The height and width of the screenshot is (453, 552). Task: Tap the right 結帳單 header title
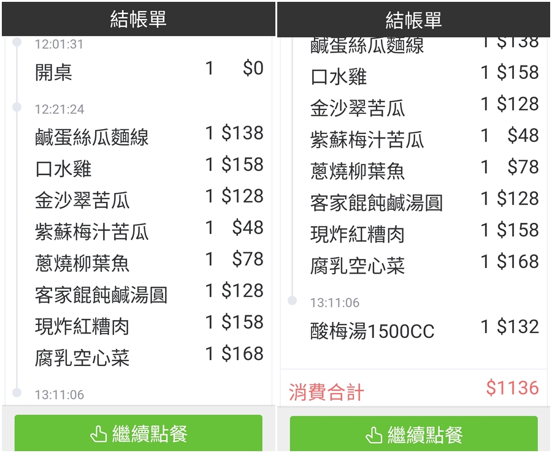[413, 20]
